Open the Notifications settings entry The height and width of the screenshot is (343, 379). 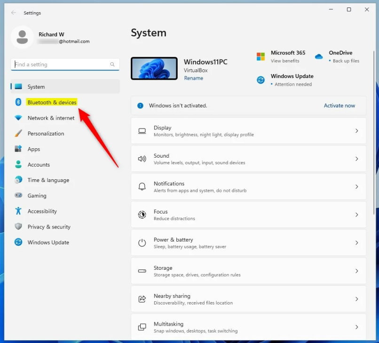(x=248, y=186)
